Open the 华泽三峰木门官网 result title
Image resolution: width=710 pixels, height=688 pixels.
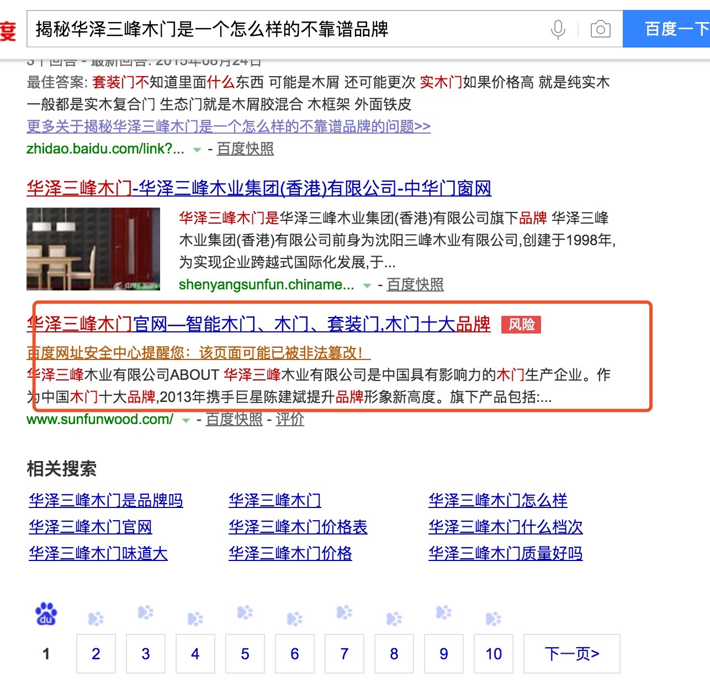pyautogui.click(x=258, y=324)
